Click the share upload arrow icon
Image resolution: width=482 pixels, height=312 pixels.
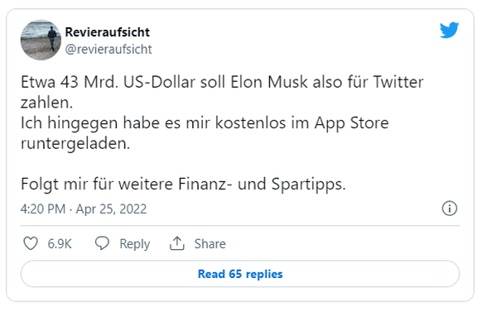[x=177, y=243]
